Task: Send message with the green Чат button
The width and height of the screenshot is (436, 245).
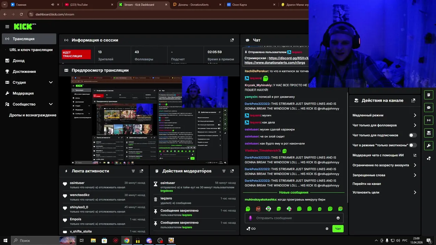Action: [x=338, y=229]
